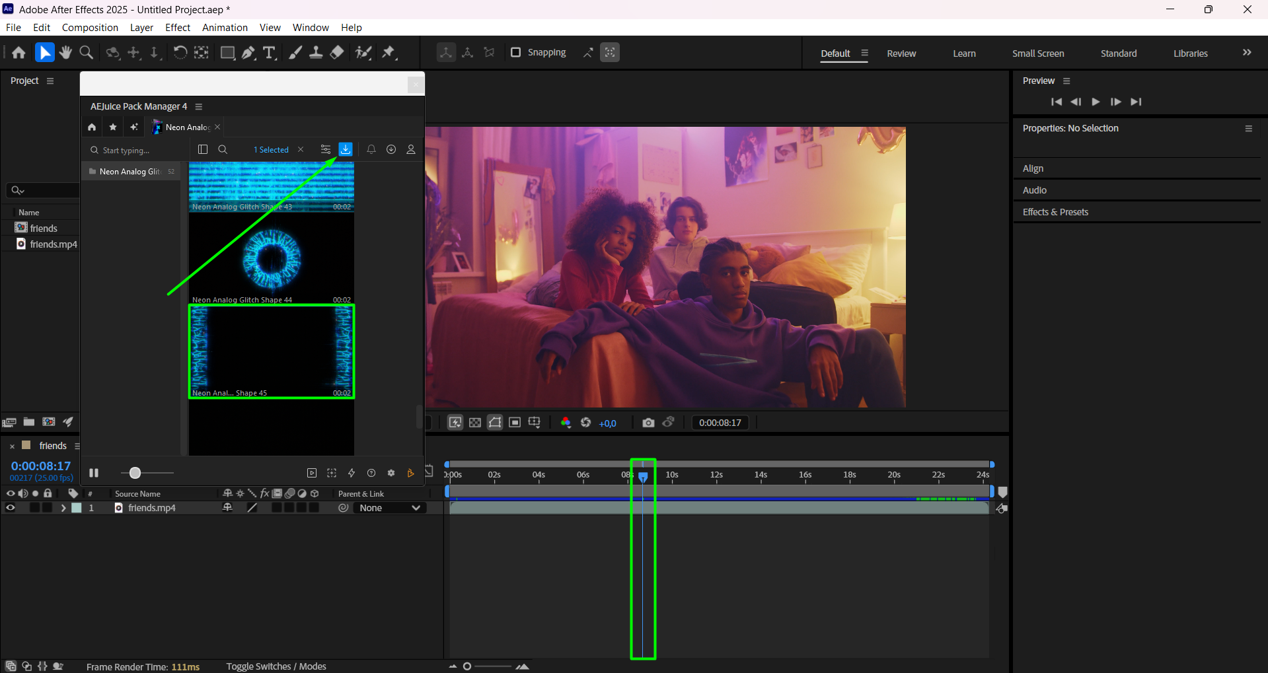This screenshot has width=1268, height=673.
Task: Expand the workspace overflow chevron
Action: [x=1247, y=53]
